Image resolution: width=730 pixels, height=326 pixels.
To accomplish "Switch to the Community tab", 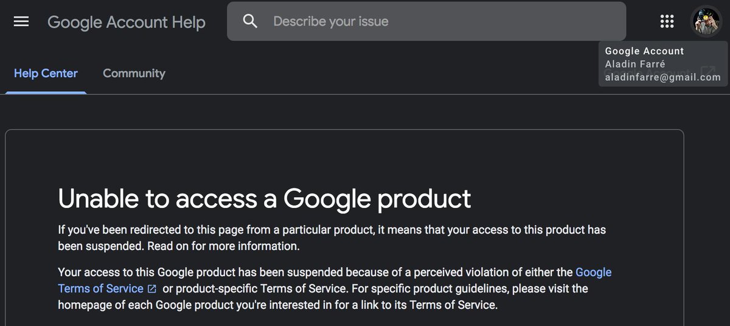I will [134, 74].
